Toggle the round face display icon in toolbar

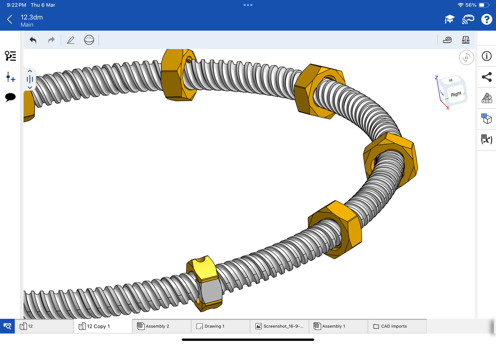tap(89, 40)
